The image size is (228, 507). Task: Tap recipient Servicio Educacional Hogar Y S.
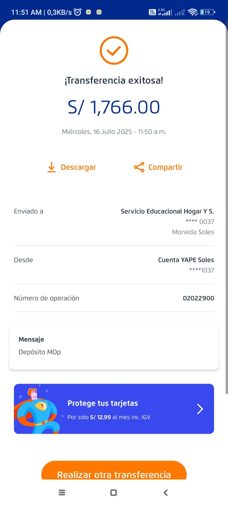pos(167,211)
